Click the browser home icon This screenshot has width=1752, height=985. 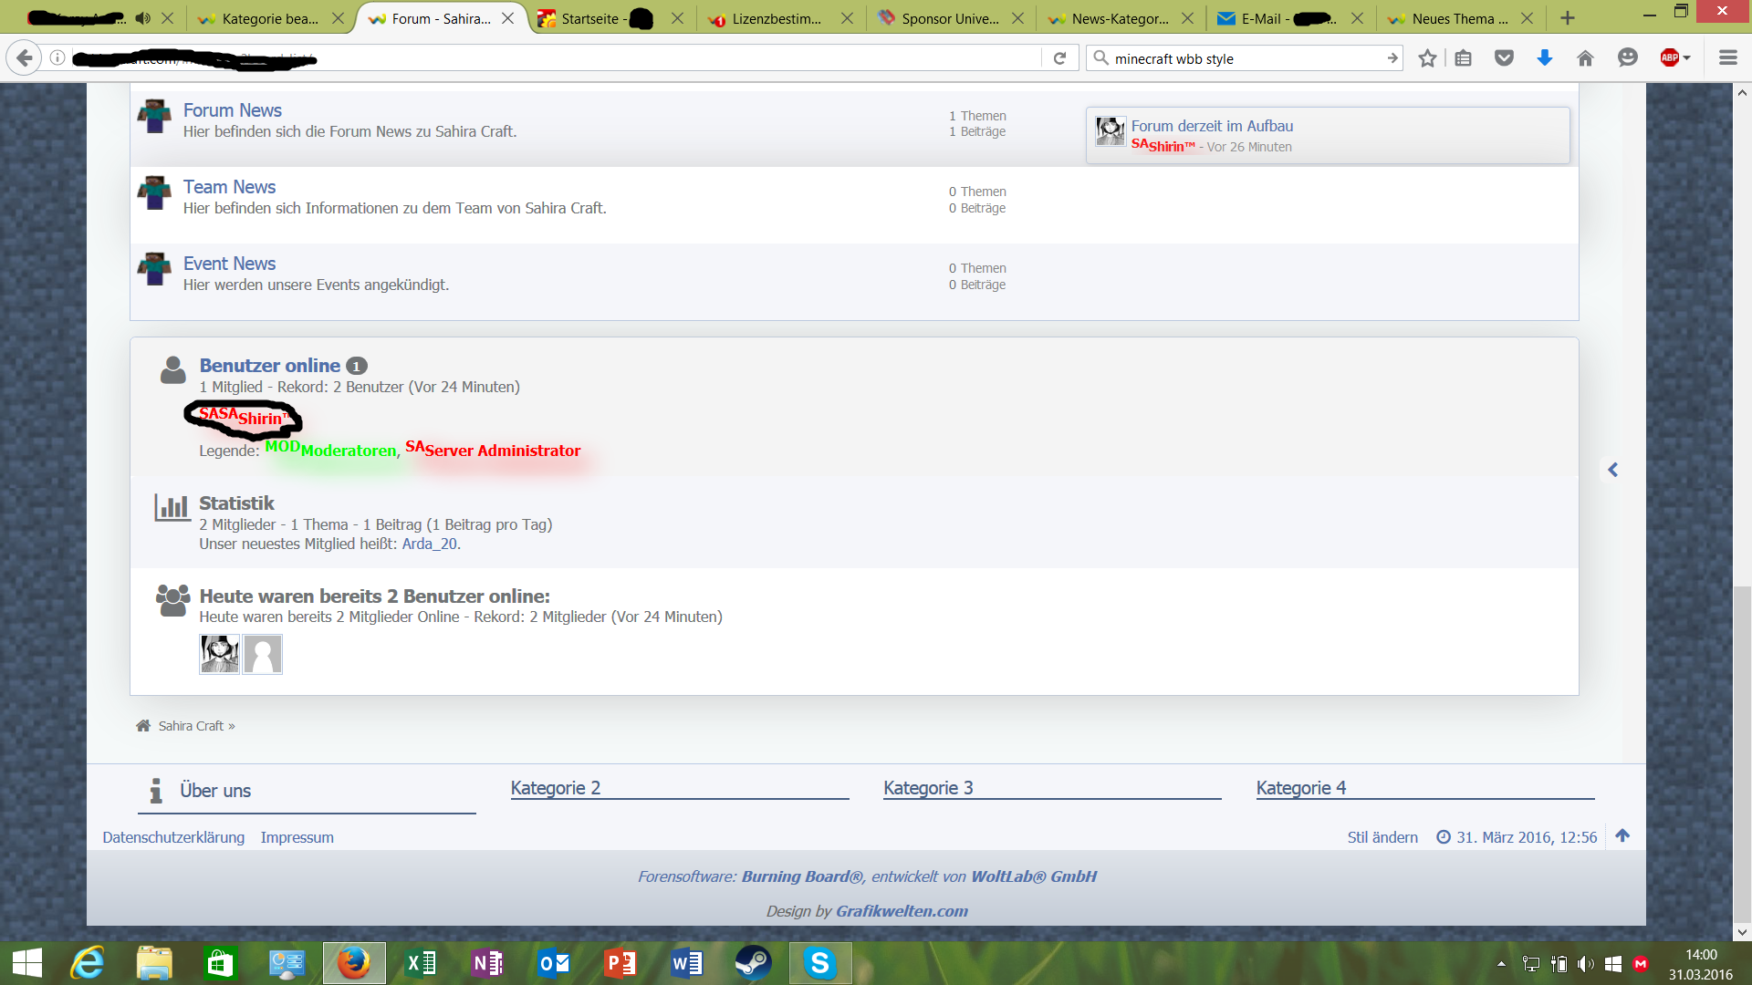1585,58
